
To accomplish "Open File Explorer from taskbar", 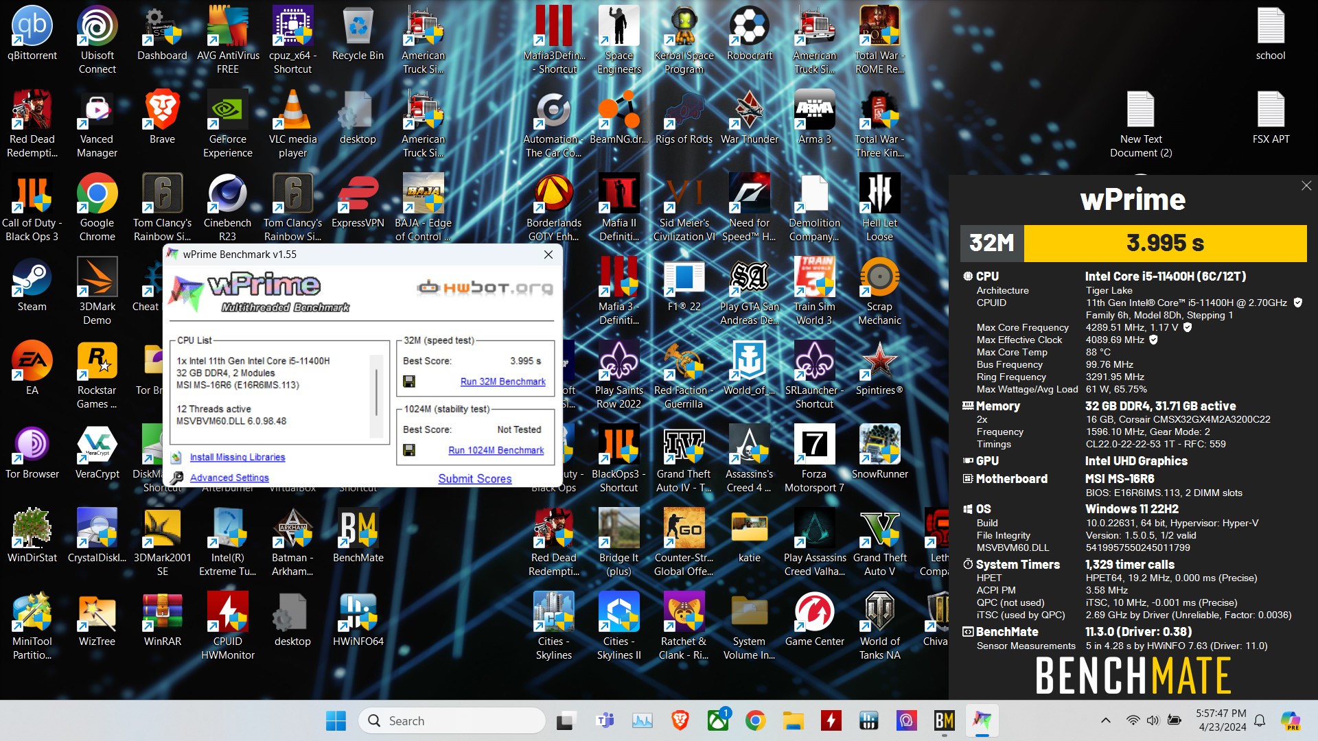I will [x=793, y=720].
